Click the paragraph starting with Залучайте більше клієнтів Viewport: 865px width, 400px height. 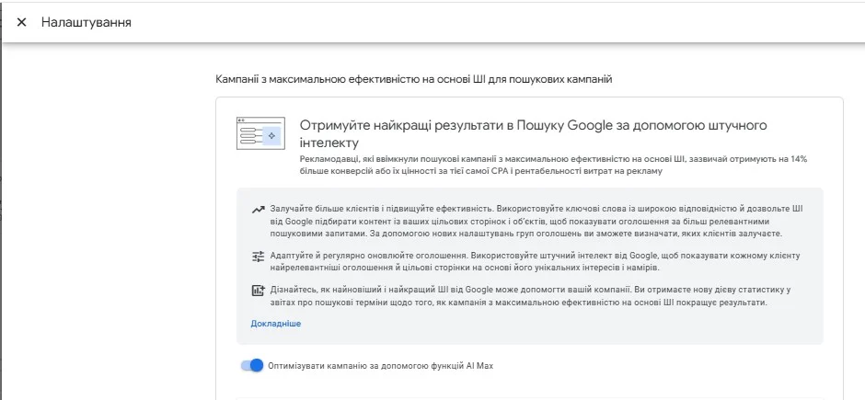(536, 222)
